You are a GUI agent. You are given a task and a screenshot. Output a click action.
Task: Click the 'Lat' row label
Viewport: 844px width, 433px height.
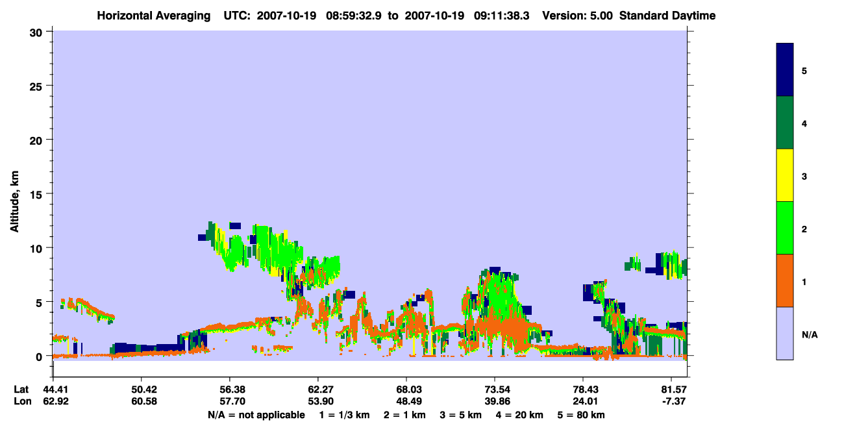click(x=21, y=390)
